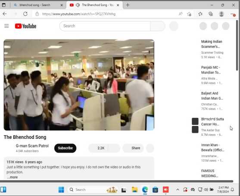Click thumbnail beside 'Bh*nch*d Sutta Cancer Ho'
240x196 pixels.
(x=195, y=126)
